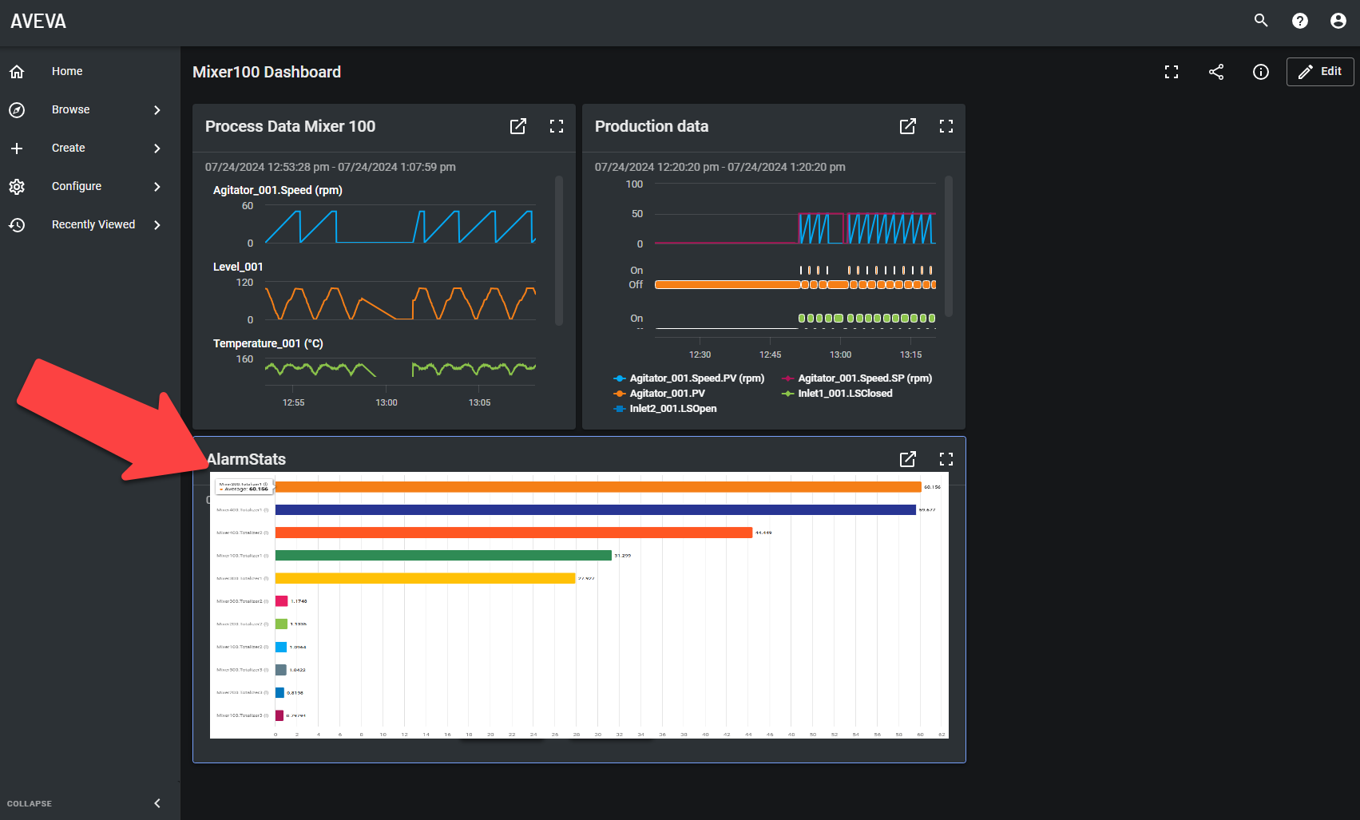Open Recently Viewed menu item

pyautogui.click(x=93, y=225)
